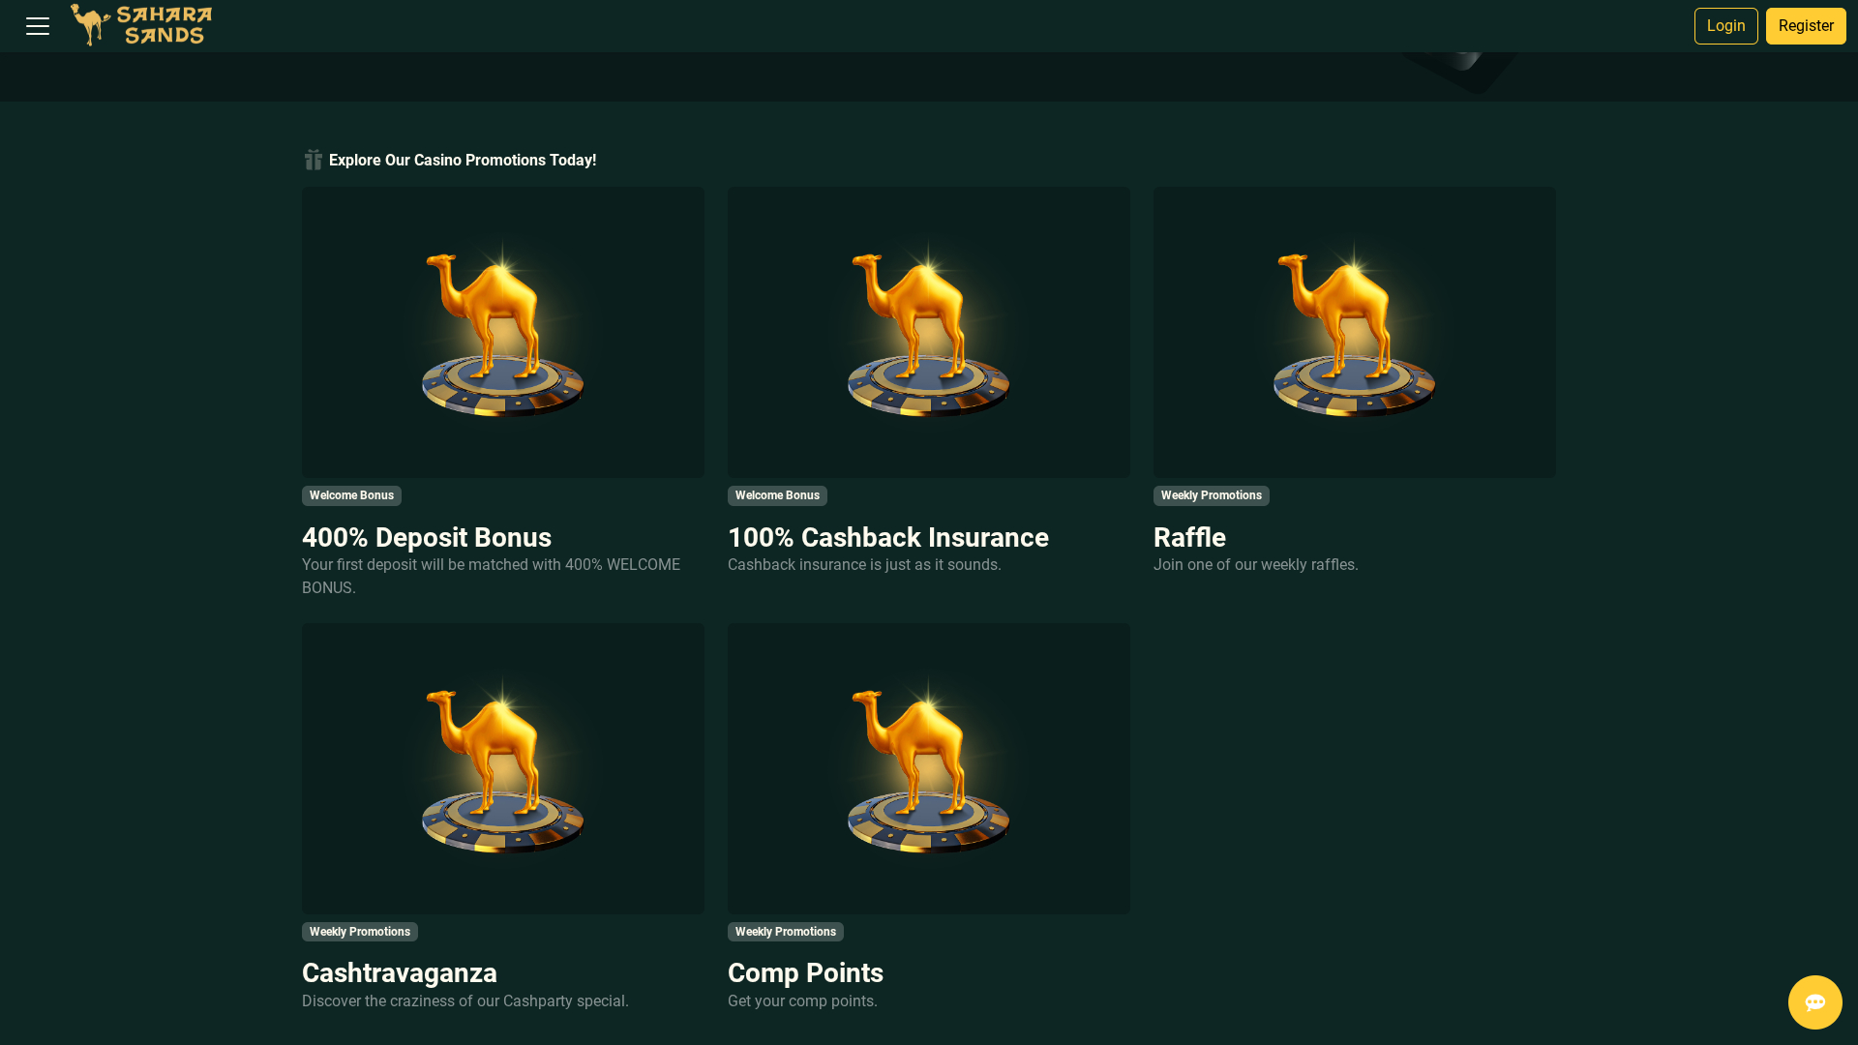Click the Welcome Bonus tag under the deposit bonus
This screenshot has height=1045, width=1858.
point(351,495)
